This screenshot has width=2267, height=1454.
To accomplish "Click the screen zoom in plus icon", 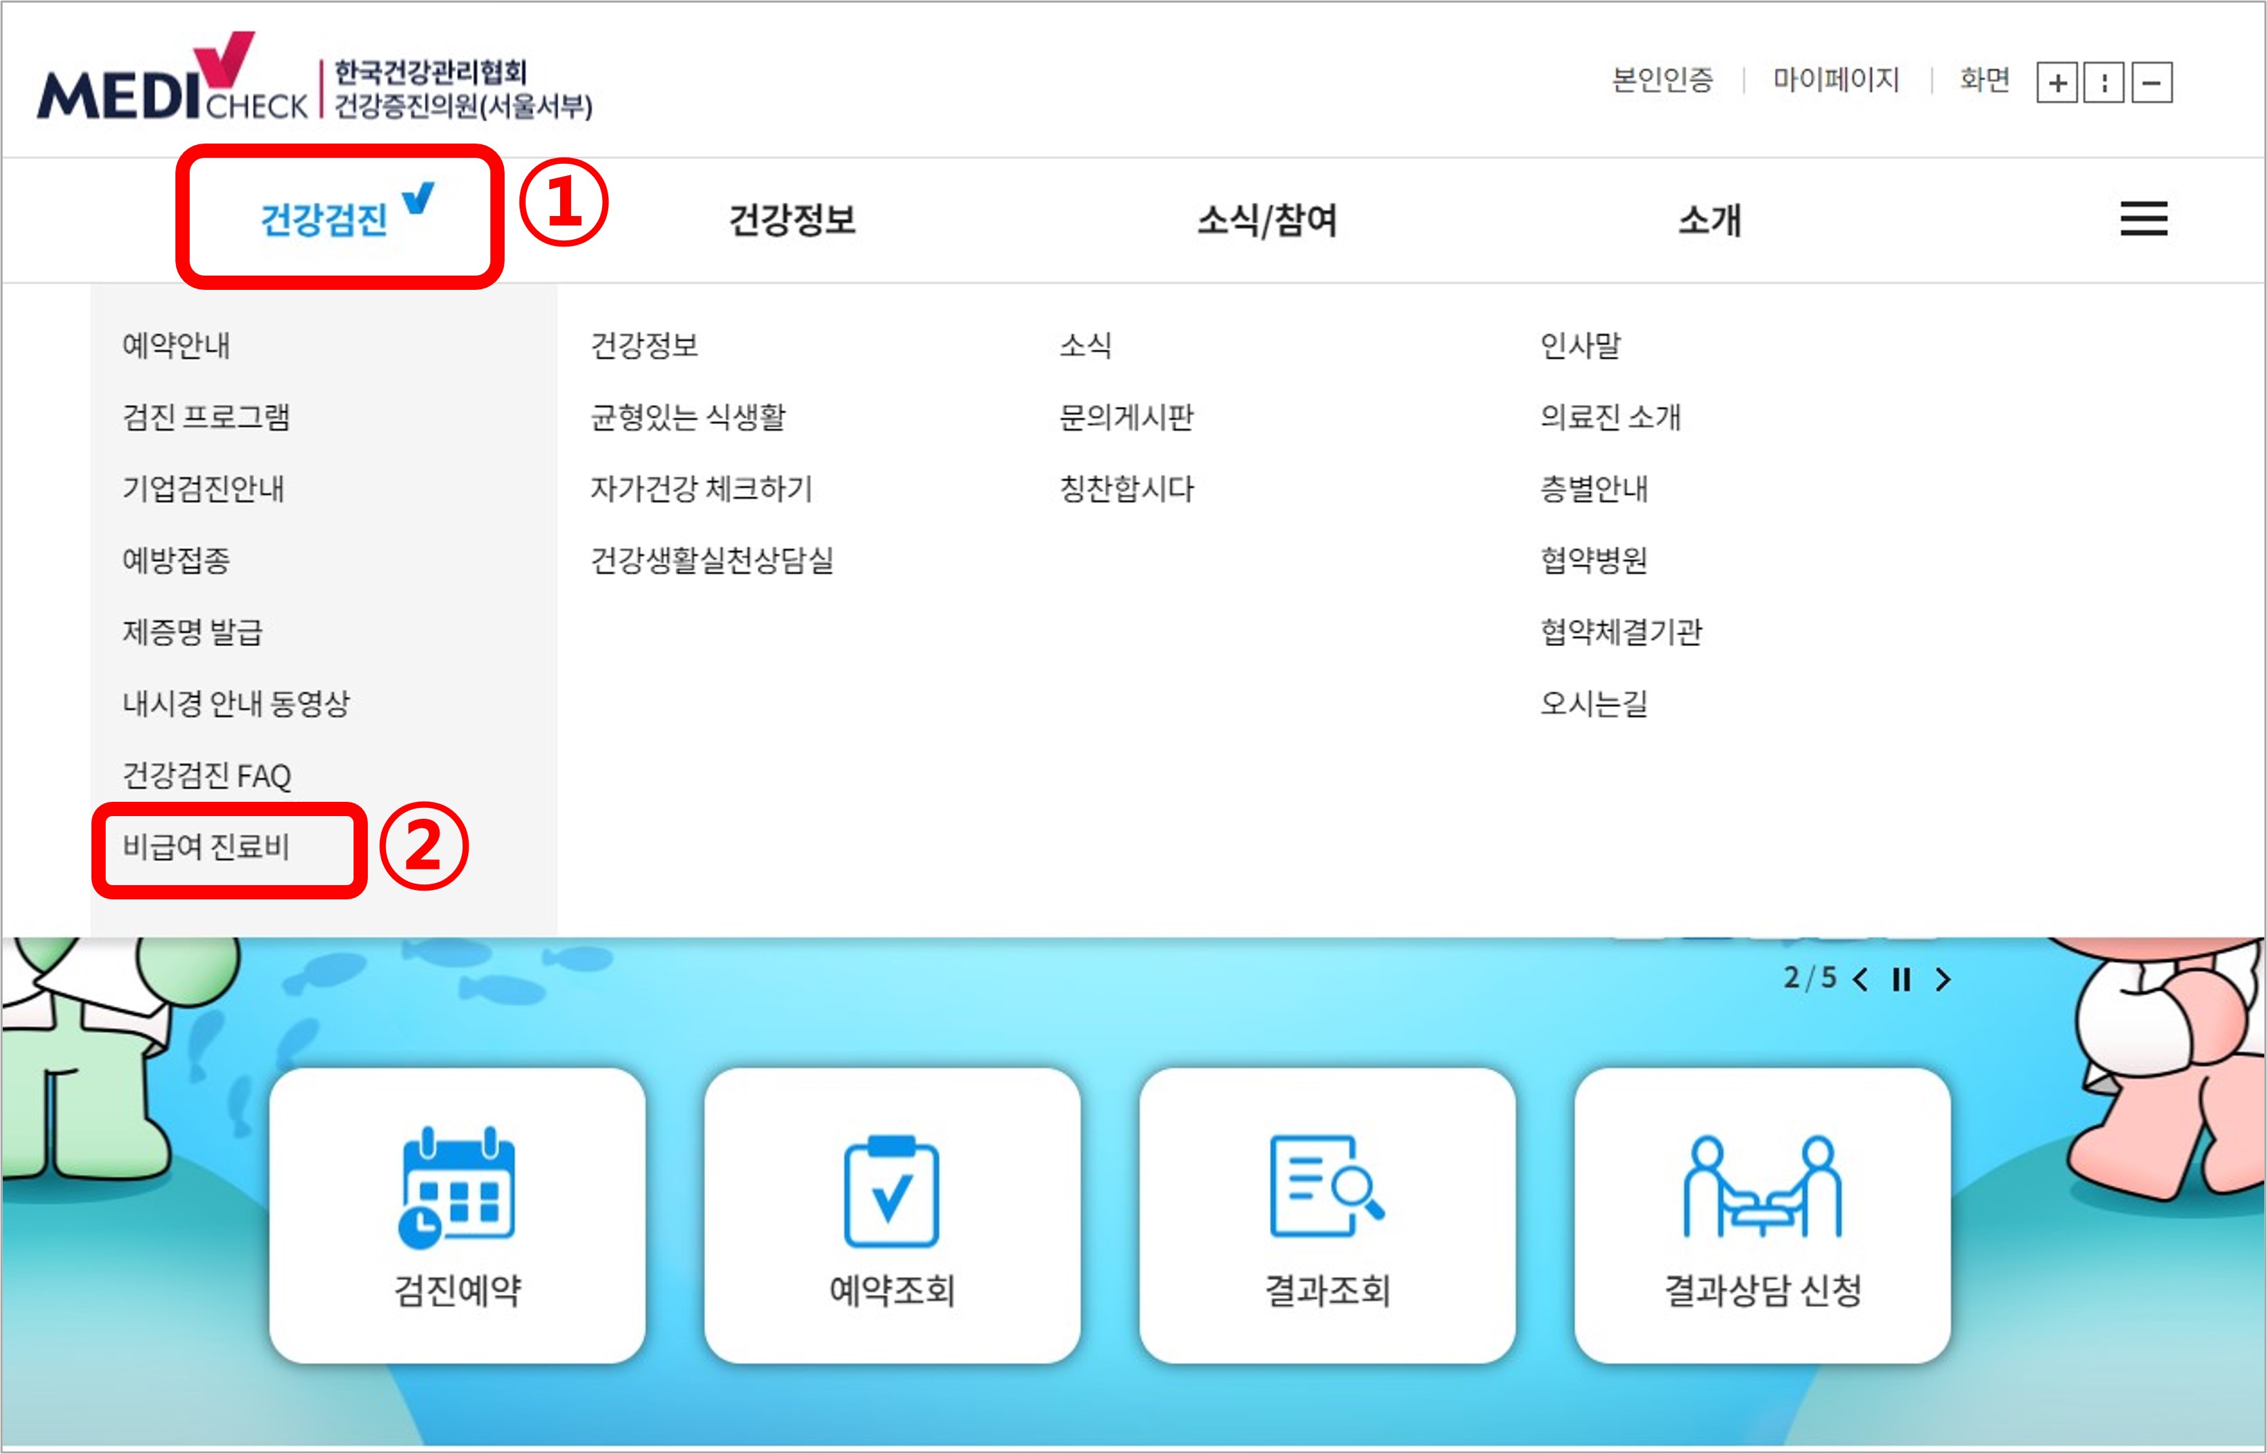I will 2056,83.
